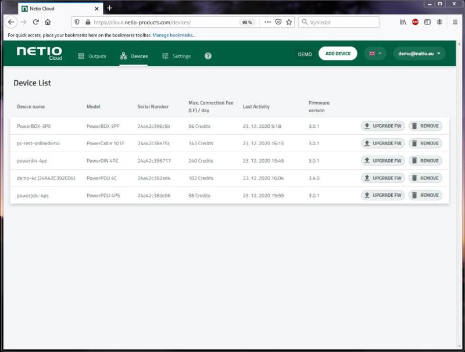This screenshot has width=465, height=352.
Task: Click the tracking protection shield icon
Action: coord(77,22)
